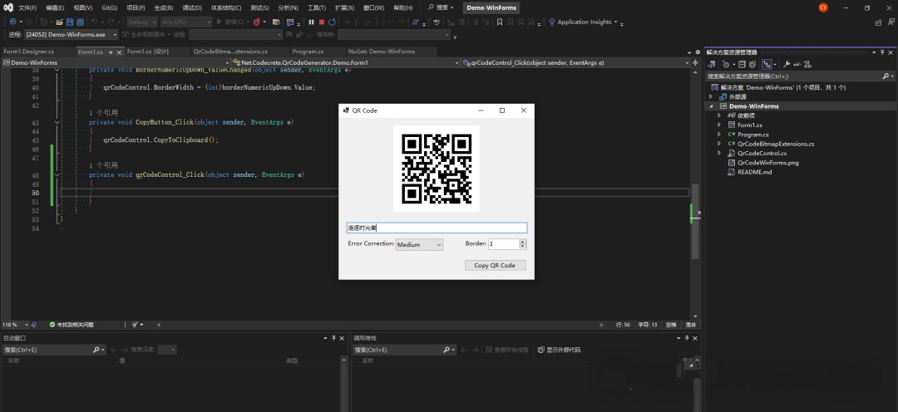898x412 pixels.
Task: Click the red Stop Debugging square icon
Action: click(x=322, y=22)
